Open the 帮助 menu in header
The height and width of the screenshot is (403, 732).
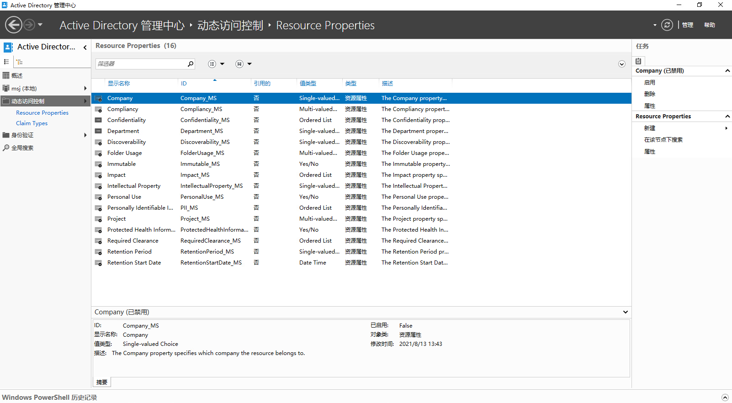710,25
